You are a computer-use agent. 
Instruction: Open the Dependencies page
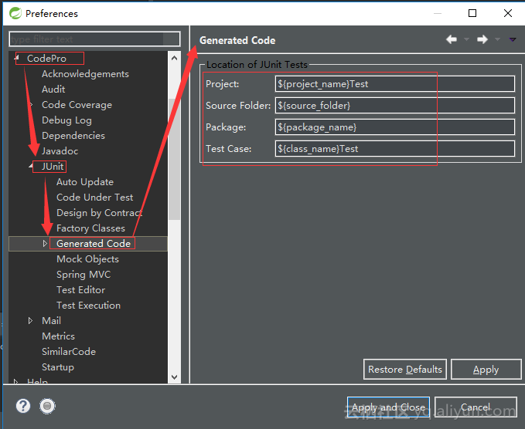(73, 135)
